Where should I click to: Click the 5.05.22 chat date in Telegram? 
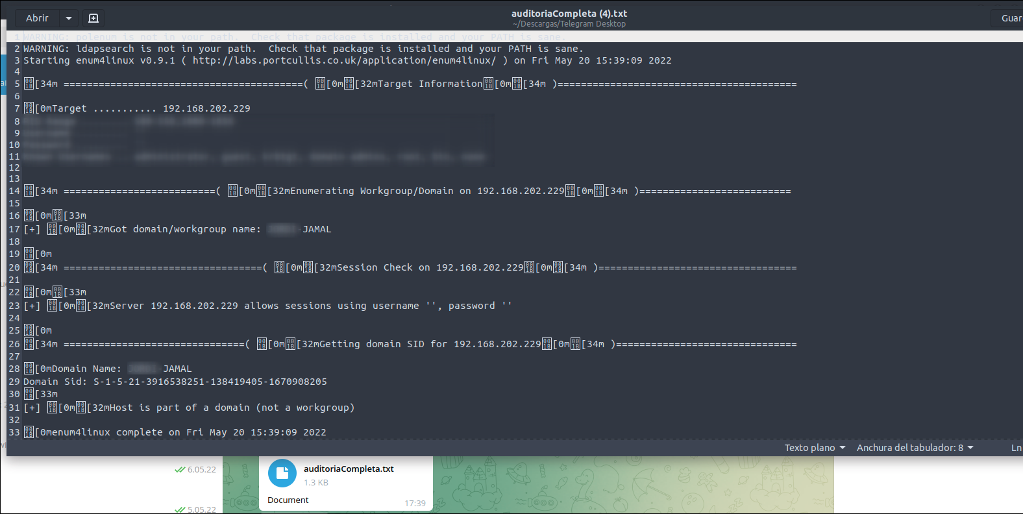201,509
